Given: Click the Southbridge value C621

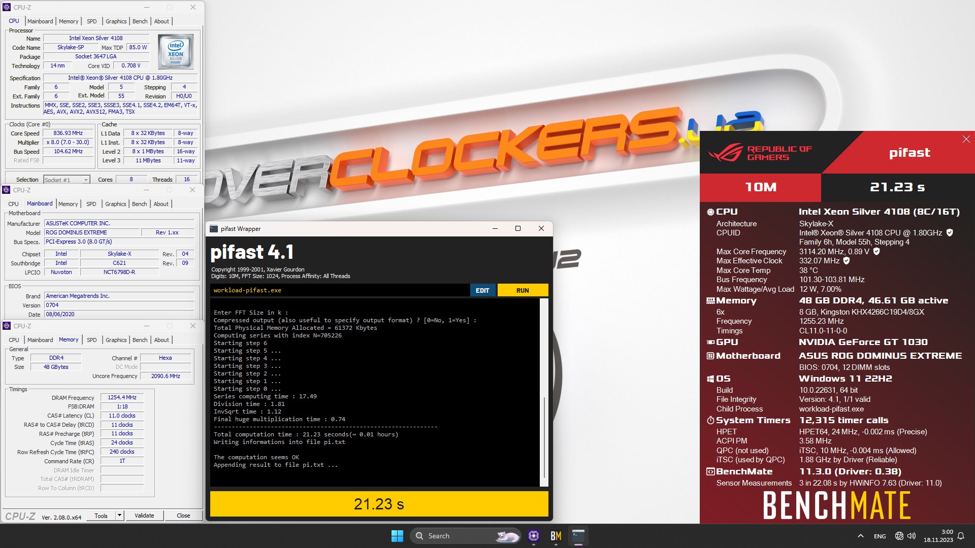Looking at the screenshot, I should point(119,263).
